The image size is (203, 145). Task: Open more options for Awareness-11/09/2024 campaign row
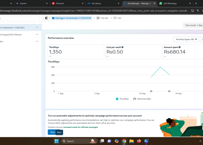click(x=37, y=27)
